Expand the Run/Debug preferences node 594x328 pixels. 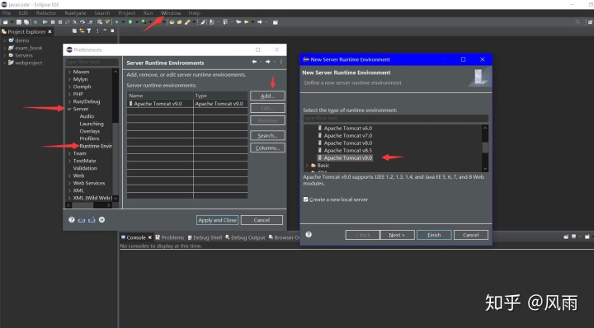click(69, 101)
